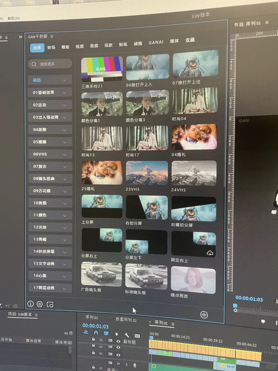Image resolution: width=278 pixels, height=371 pixels.
Task: Download the 固定右上 effect via its cloud button
Action: pyautogui.click(x=210, y=253)
